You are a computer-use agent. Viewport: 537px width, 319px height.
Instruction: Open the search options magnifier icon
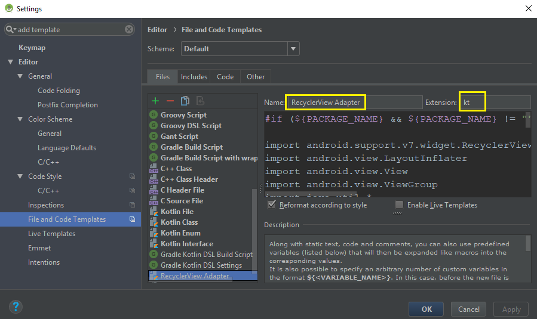pos(11,29)
